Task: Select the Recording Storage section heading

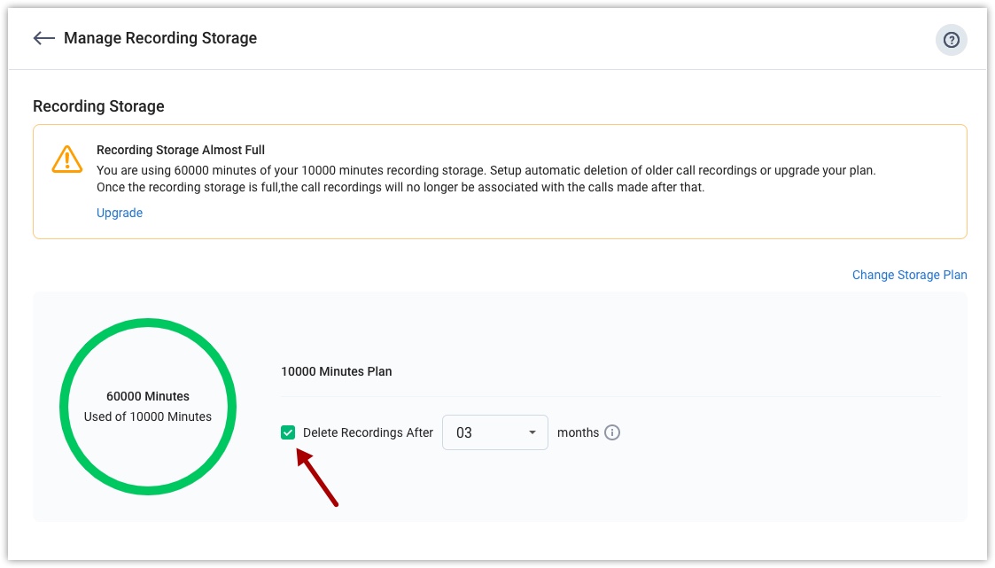Action: (98, 106)
